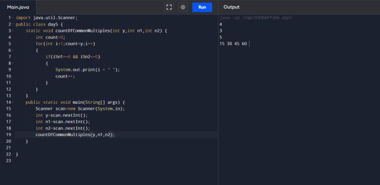Viewport: 380px width, 185px height.
Task: Click the int count=0 line
Action: click(50, 37)
